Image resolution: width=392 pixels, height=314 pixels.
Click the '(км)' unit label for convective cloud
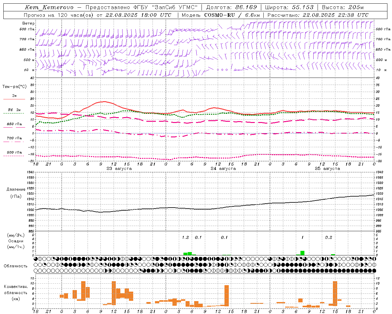click(x=16, y=298)
